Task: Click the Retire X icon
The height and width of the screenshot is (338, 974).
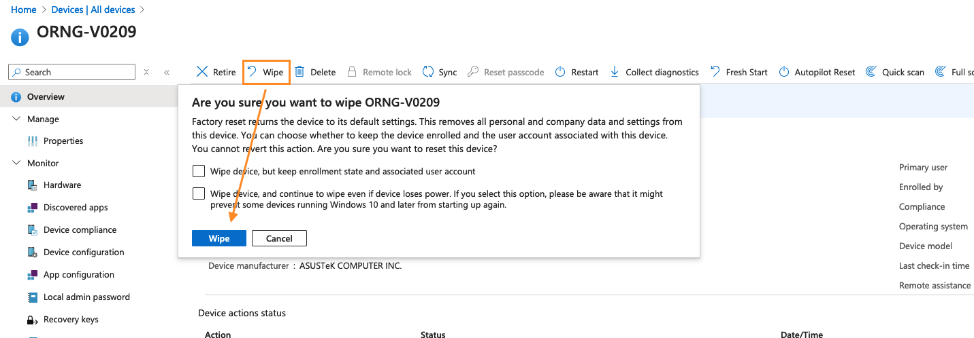Action: pos(202,72)
